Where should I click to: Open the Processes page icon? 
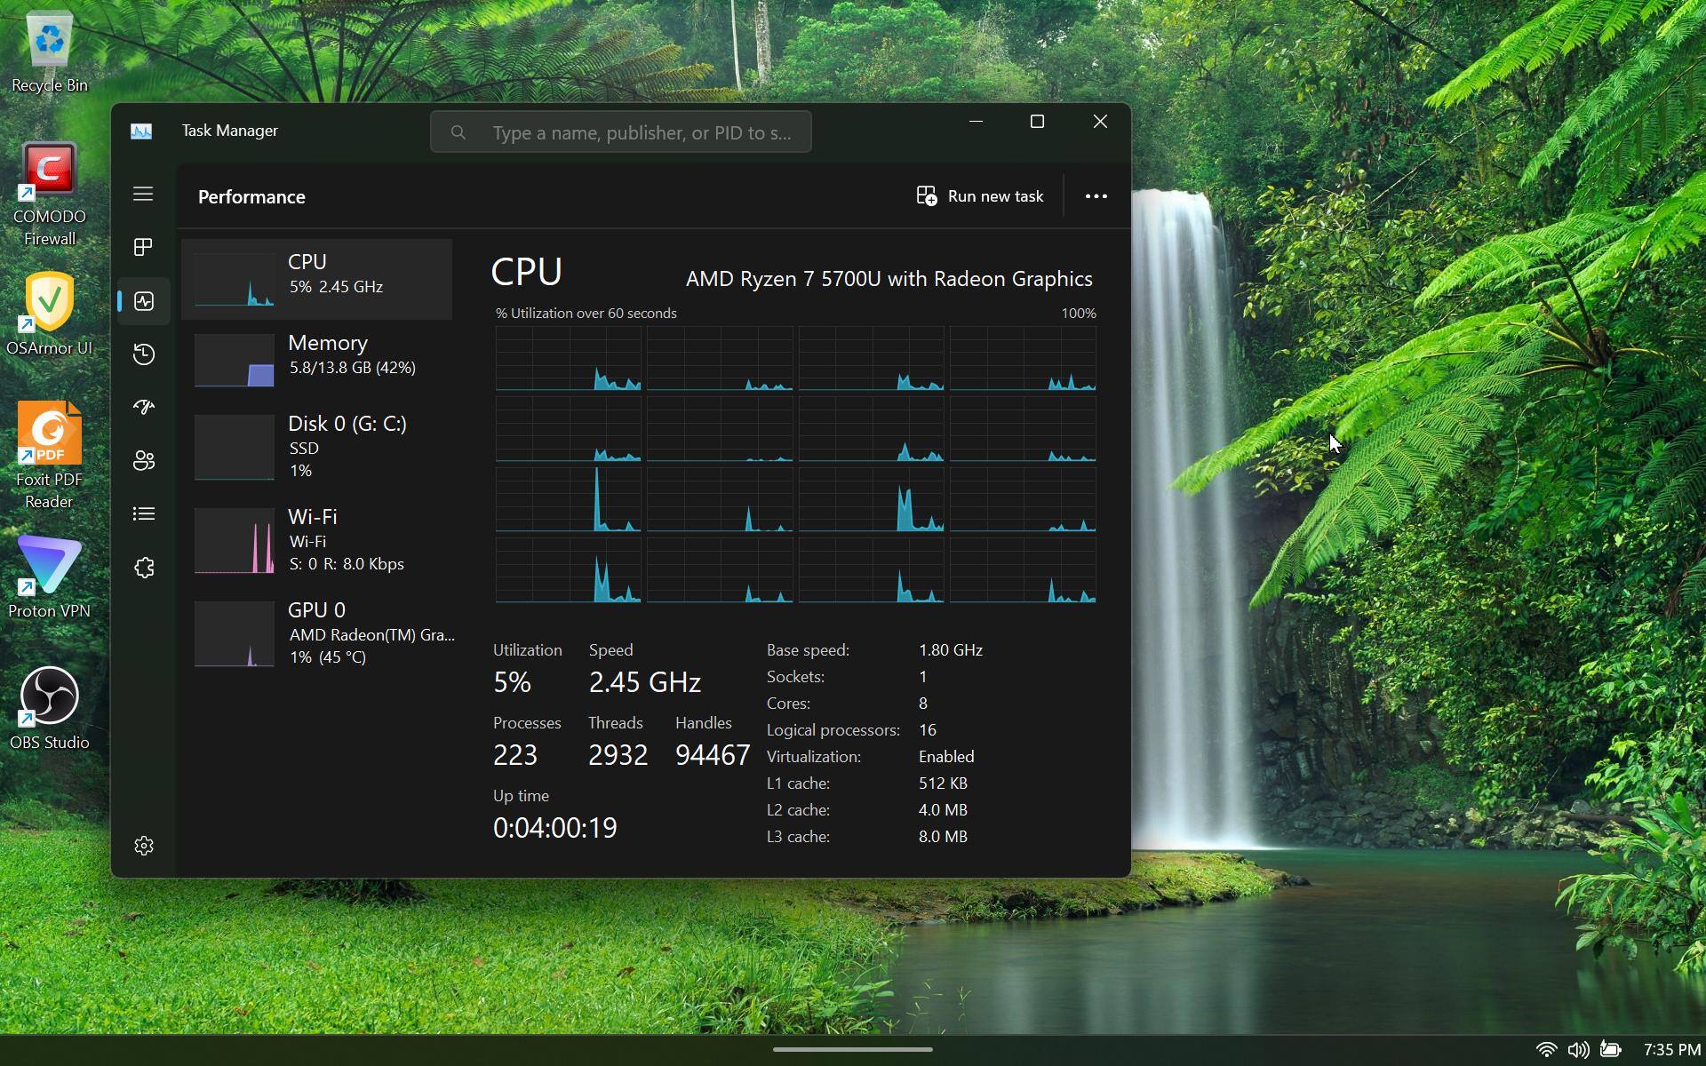pyautogui.click(x=143, y=247)
